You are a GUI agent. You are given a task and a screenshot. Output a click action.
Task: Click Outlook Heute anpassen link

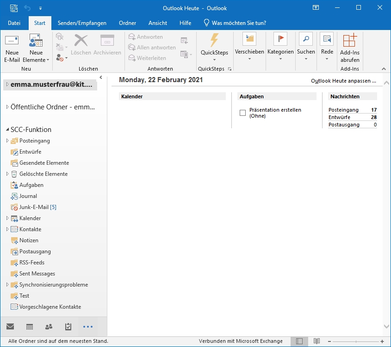(x=343, y=81)
